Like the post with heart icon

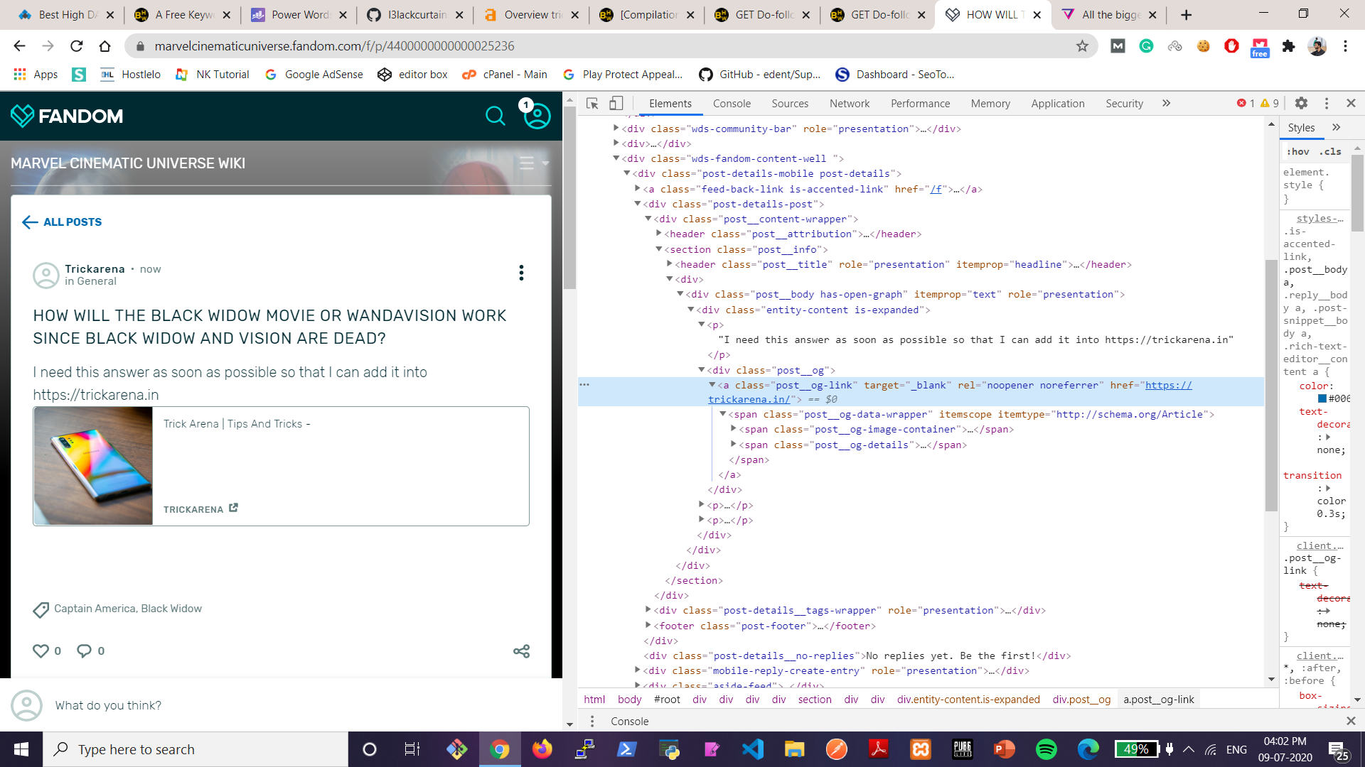tap(41, 651)
